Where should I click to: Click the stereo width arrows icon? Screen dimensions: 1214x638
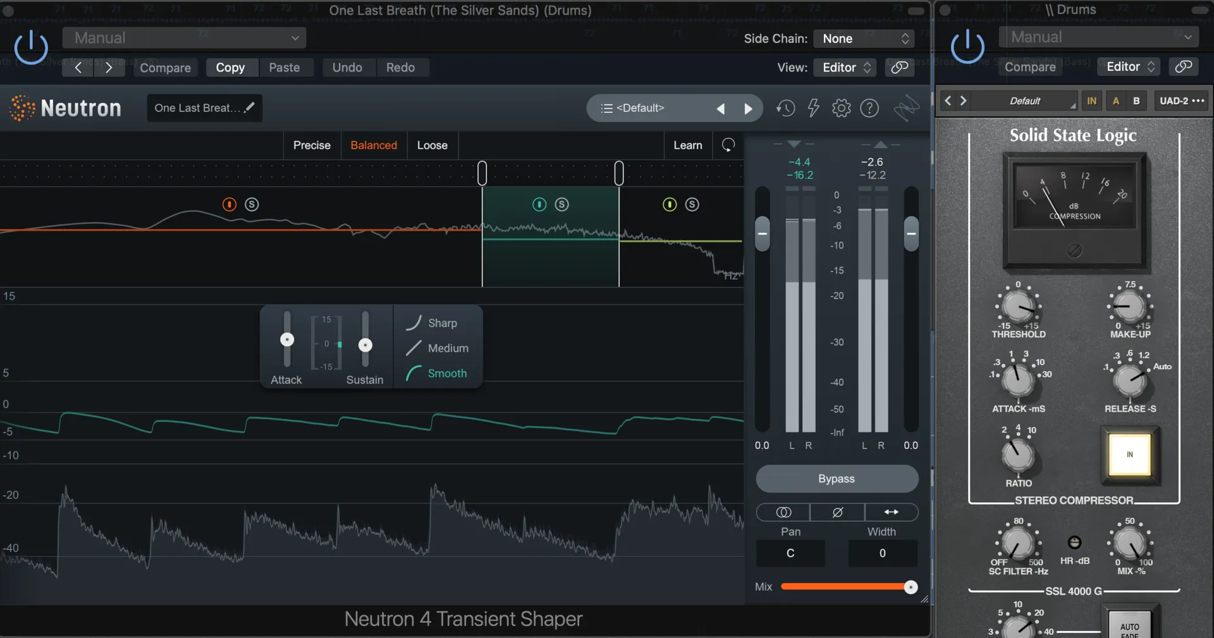892,512
